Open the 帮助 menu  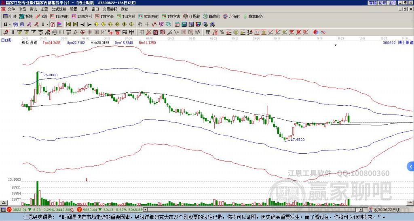click(125, 9)
